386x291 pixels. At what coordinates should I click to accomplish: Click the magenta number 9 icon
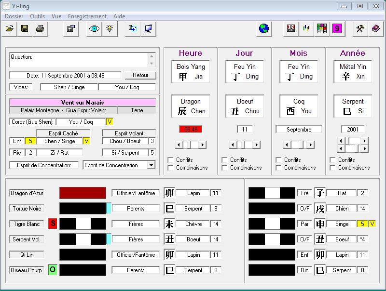point(337,29)
